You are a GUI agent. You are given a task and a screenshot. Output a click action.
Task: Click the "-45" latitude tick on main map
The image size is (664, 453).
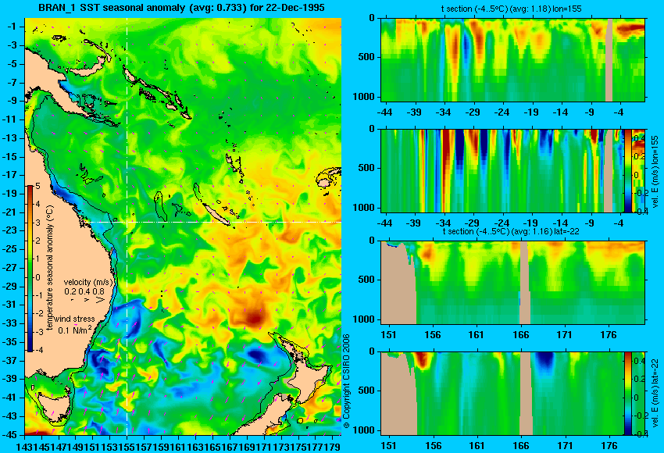(x=9, y=435)
